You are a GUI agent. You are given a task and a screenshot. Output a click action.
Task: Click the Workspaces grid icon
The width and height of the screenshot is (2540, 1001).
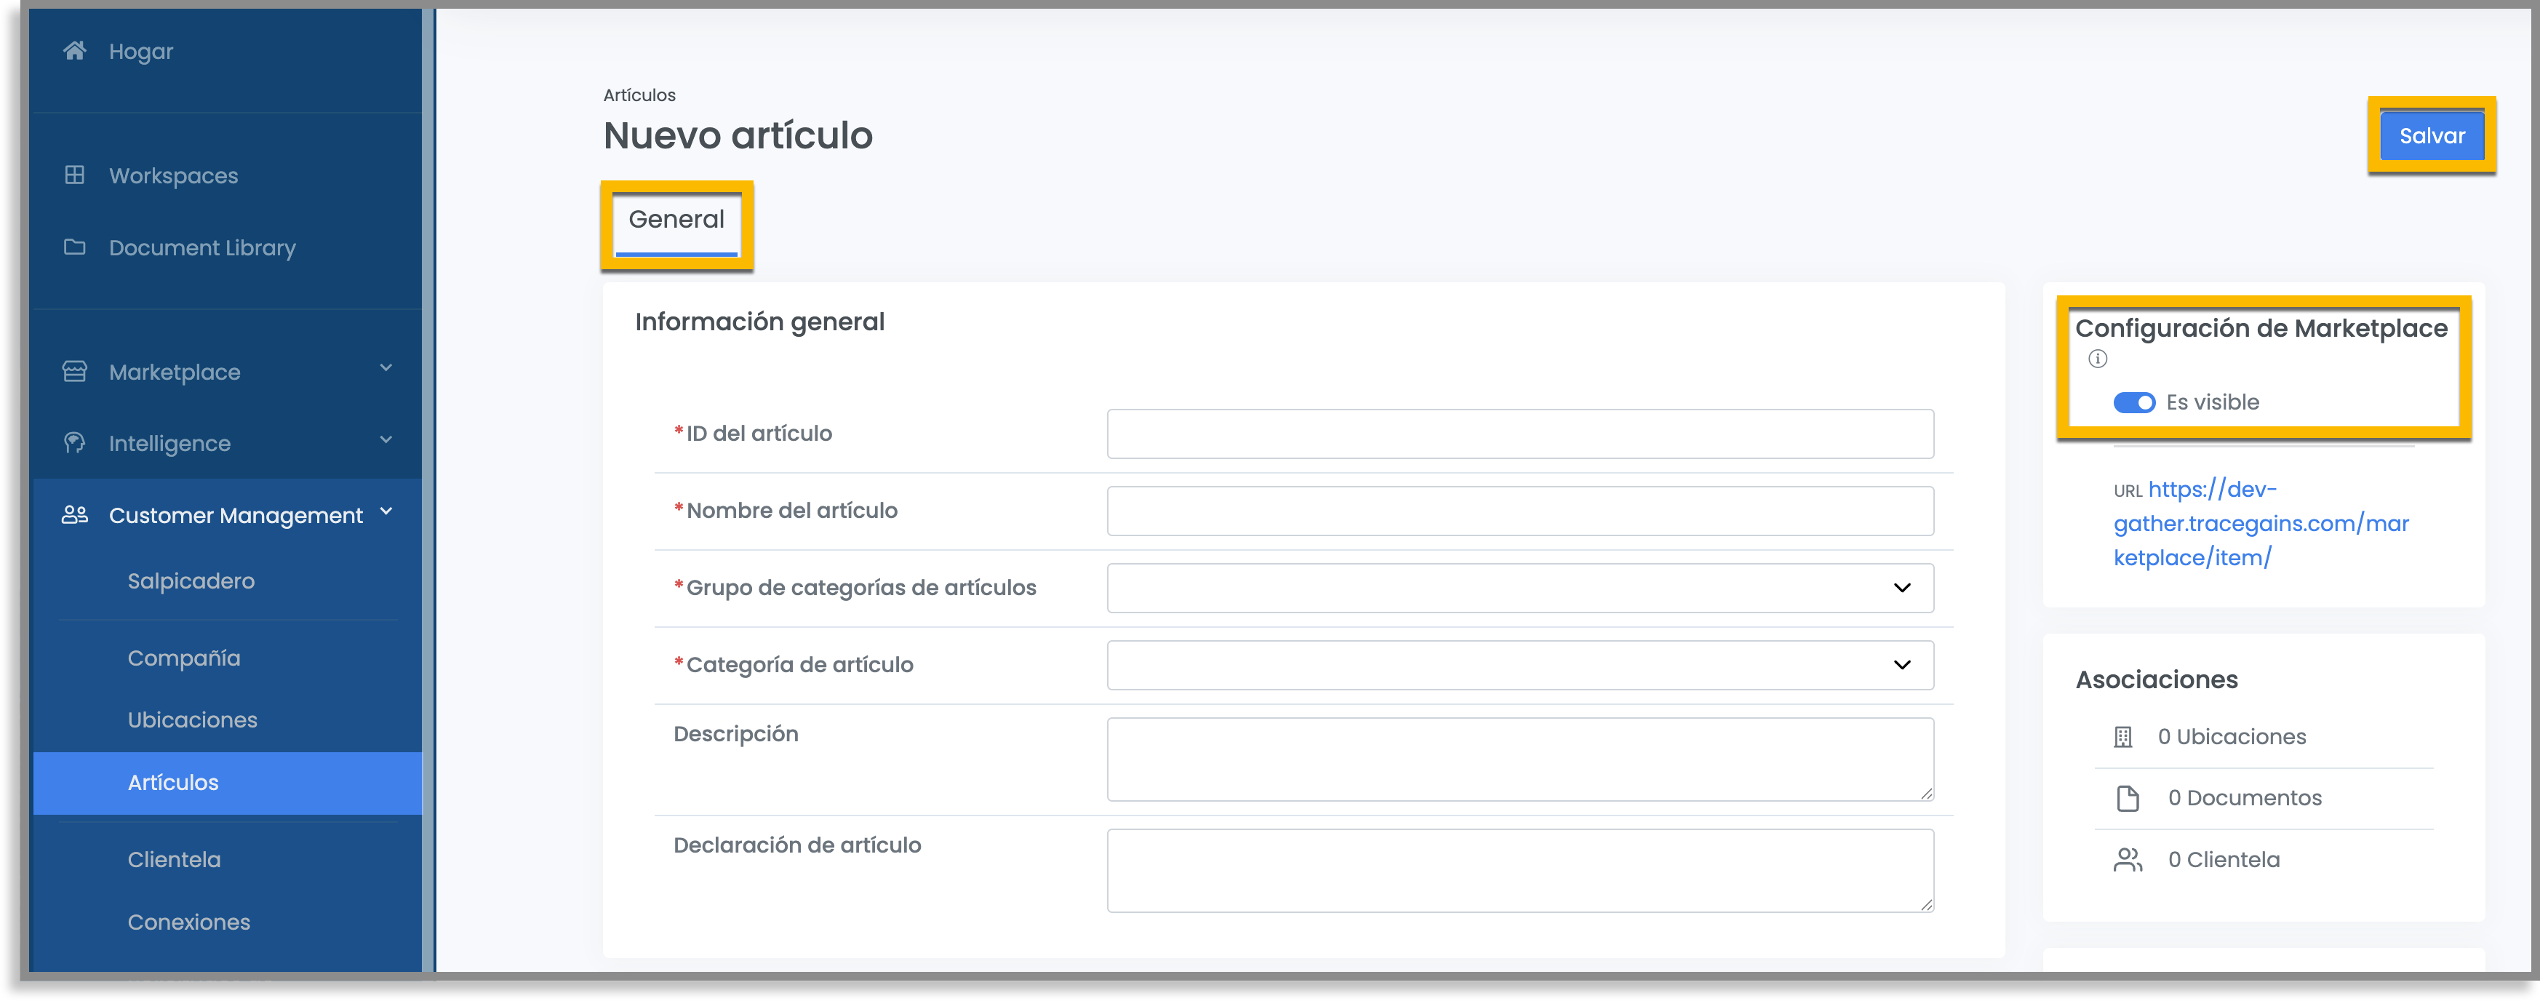click(x=75, y=175)
